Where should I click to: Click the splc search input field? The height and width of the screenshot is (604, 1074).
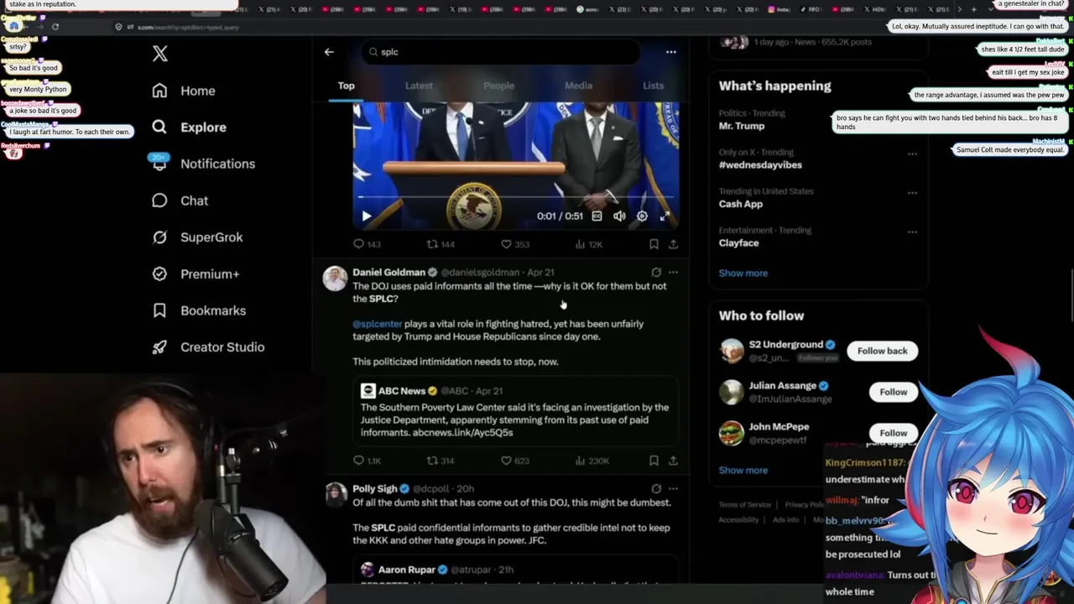501,52
